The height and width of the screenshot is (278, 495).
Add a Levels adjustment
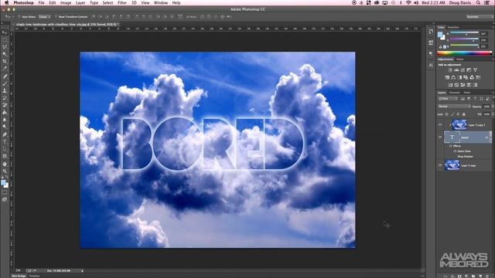point(456,69)
